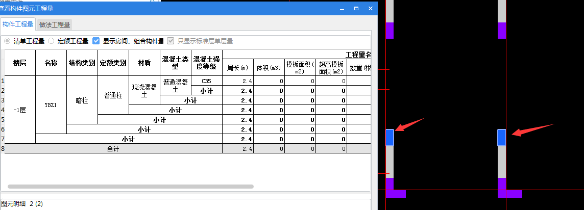Close the 查看构件图元工程量 dialog
Image resolution: width=584 pixels, height=210 pixels.
click(x=370, y=8)
